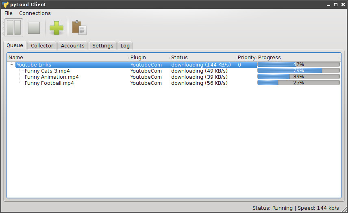Select Funny Cats 3.mp4 file
This screenshot has height=213, width=348.
click(x=47, y=71)
